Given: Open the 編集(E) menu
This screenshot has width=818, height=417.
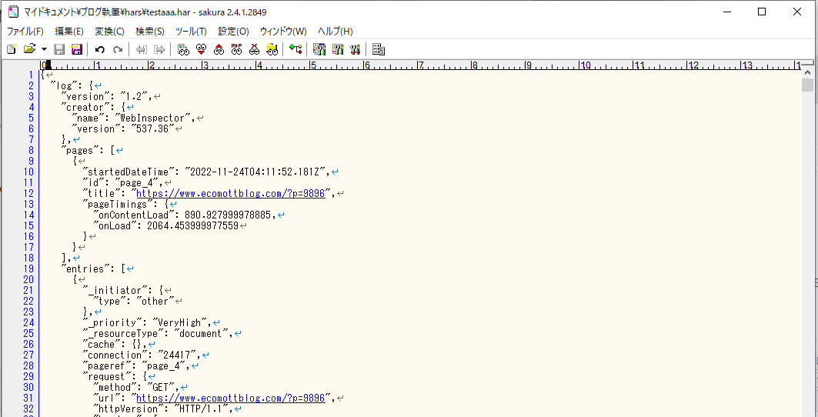Looking at the screenshot, I should pyautogui.click(x=69, y=32).
